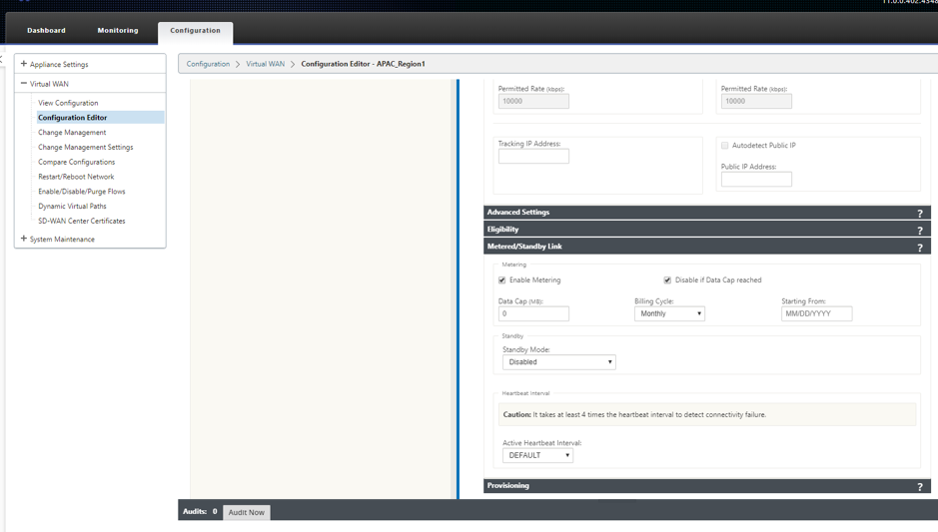The width and height of the screenshot is (938, 532).
Task: Click the Data Cap input field
Action: point(533,313)
